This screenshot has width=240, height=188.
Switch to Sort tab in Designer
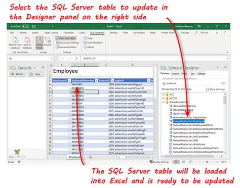[x=192, y=74]
